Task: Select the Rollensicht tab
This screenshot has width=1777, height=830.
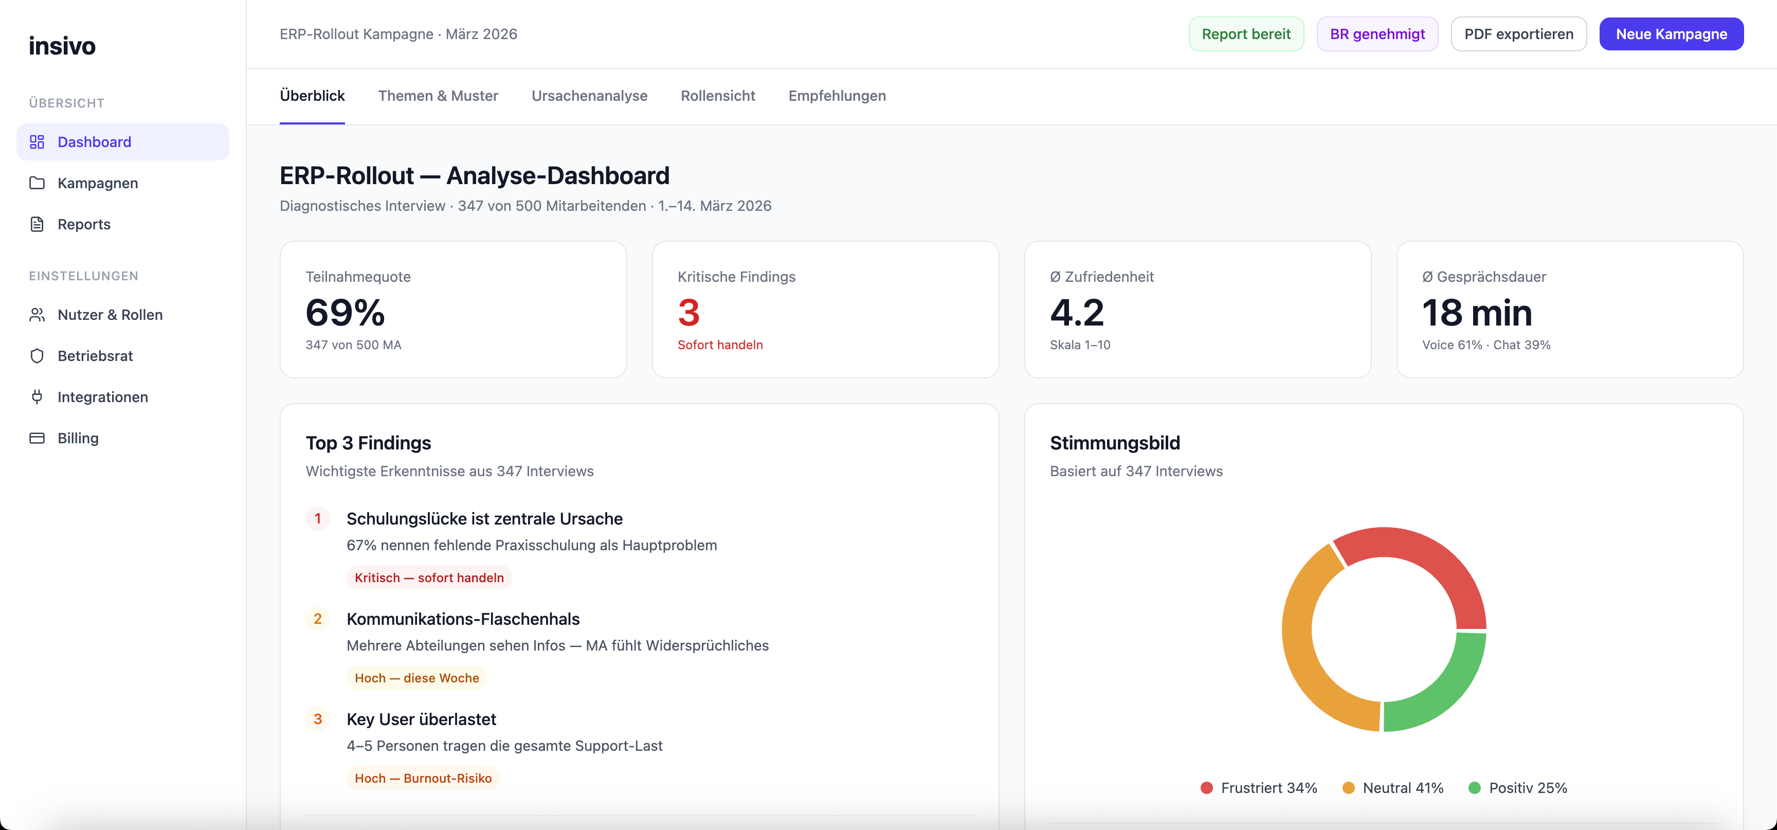Action: pyautogui.click(x=717, y=96)
